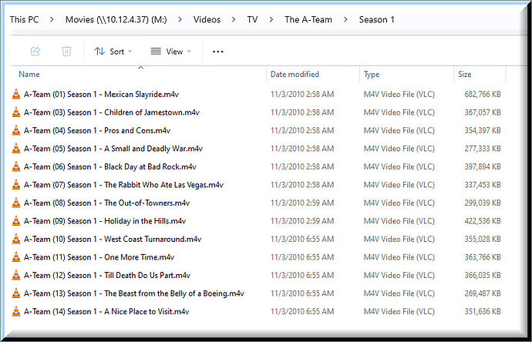This screenshot has width=532, height=342.
Task: Click the size value 277,333 KB
Action: coord(483,149)
